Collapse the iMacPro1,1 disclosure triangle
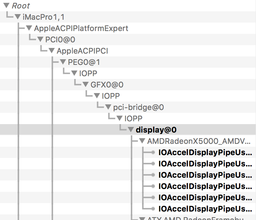 coord(18,17)
